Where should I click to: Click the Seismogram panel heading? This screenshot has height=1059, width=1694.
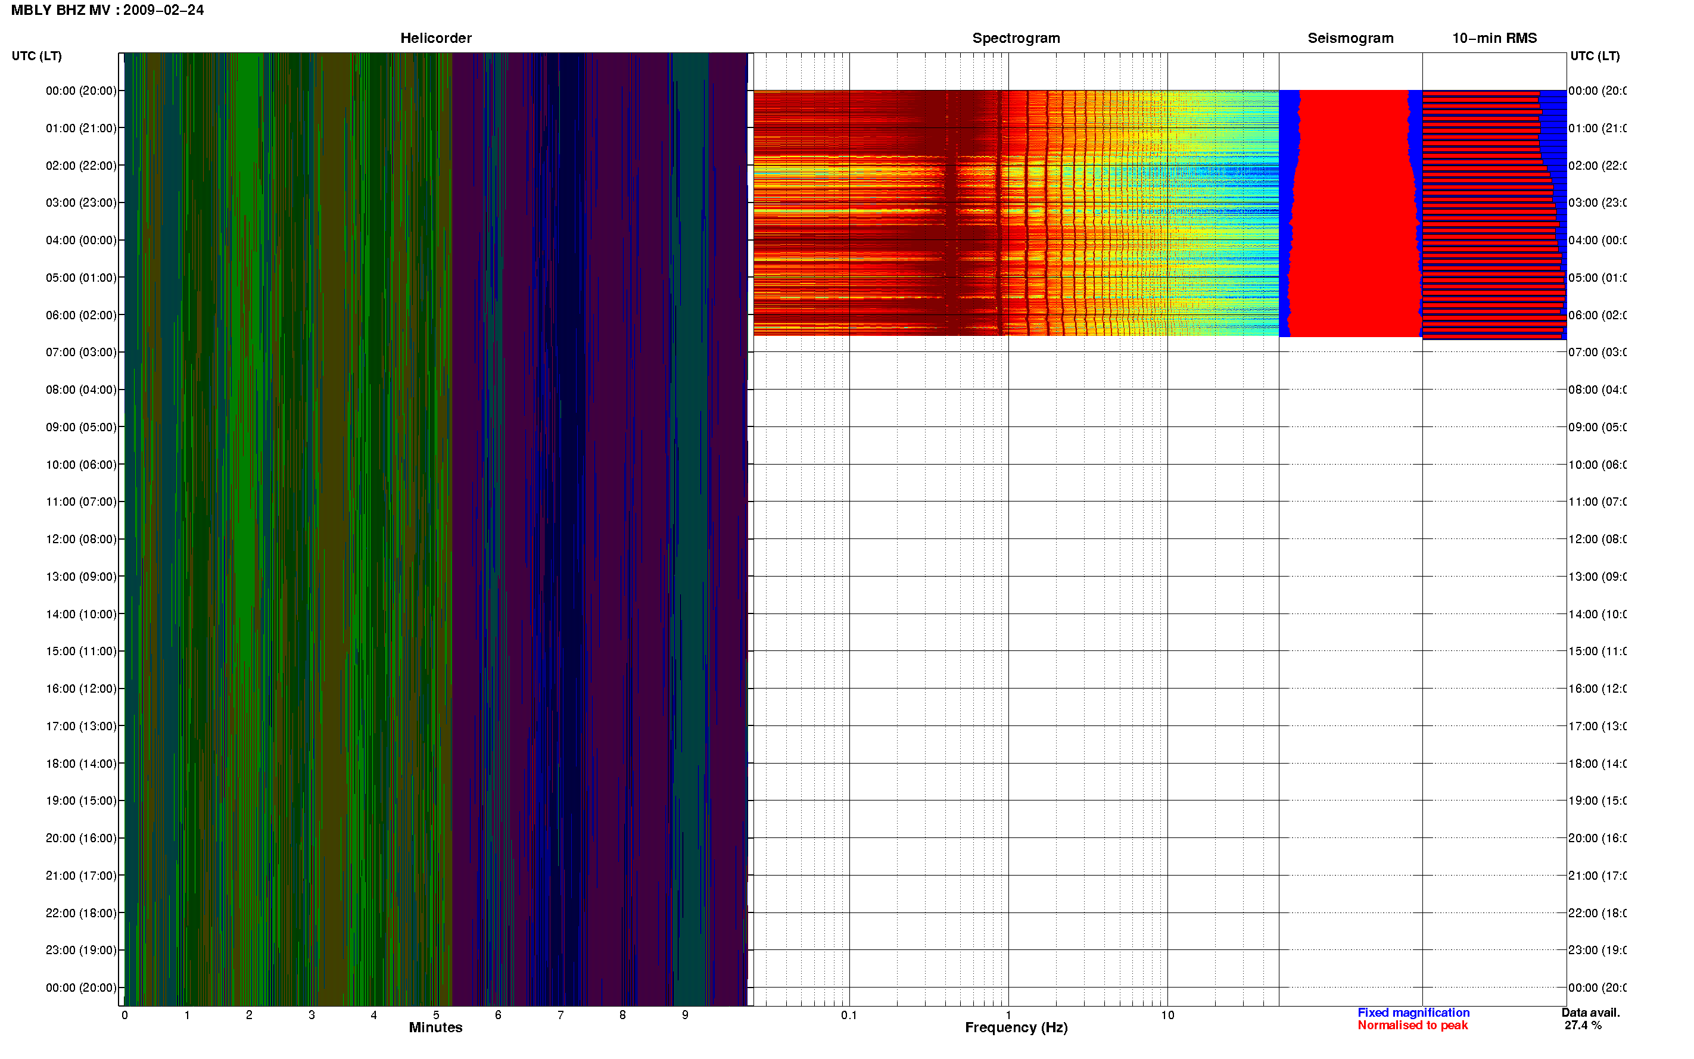(x=1350, y=38)
